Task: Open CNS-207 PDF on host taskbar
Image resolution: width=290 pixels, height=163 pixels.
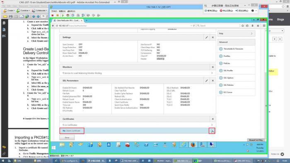Action: [x=242, y=161]
